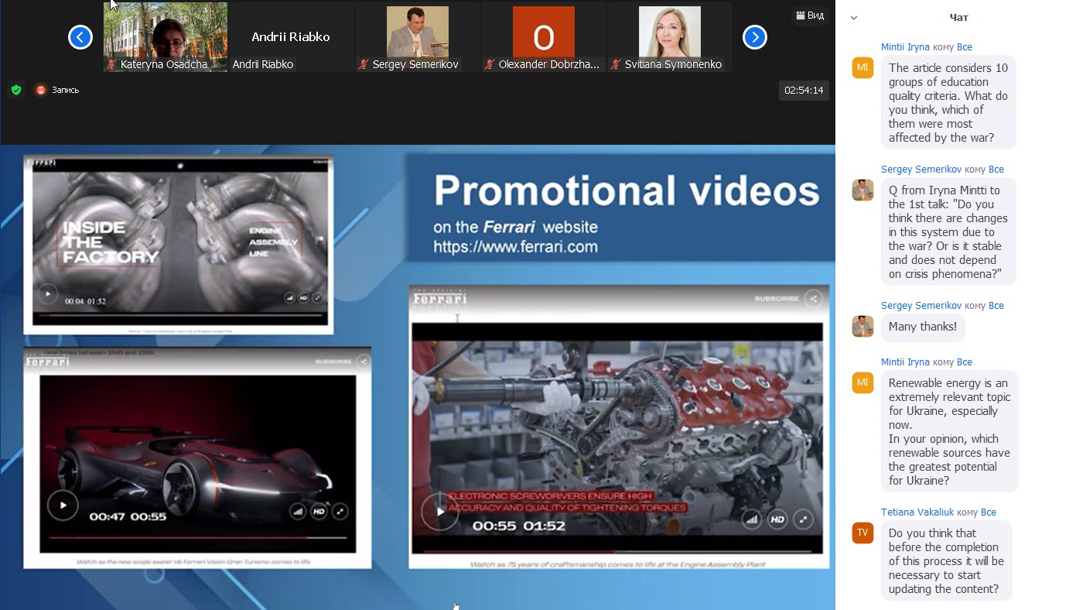Screen dimensions: 1069x610
Task: Open fullscreen on the engine assembly video
Action: (804, 520)
